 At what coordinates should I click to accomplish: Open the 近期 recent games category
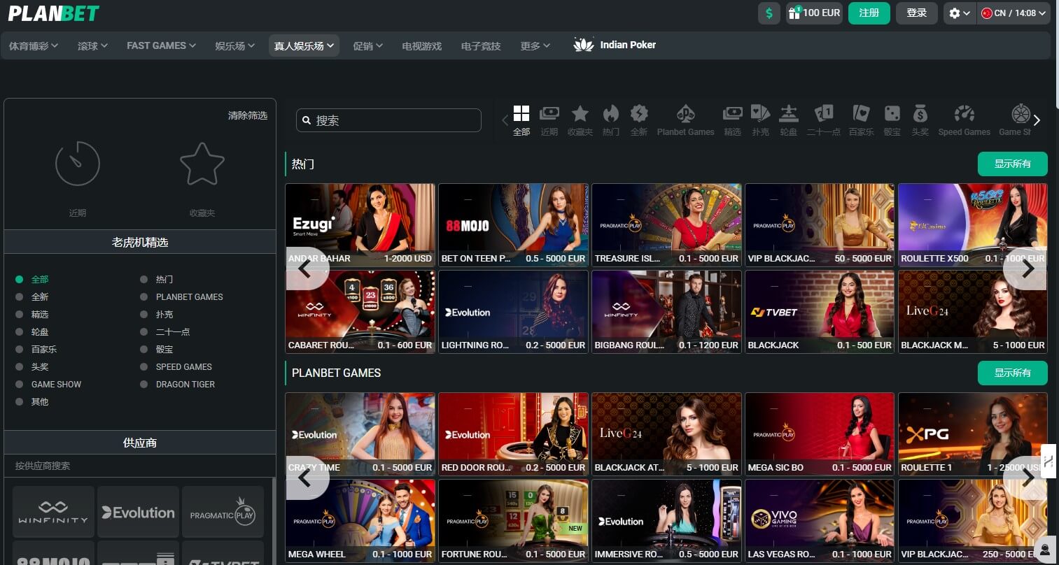(x=549, y=113)
